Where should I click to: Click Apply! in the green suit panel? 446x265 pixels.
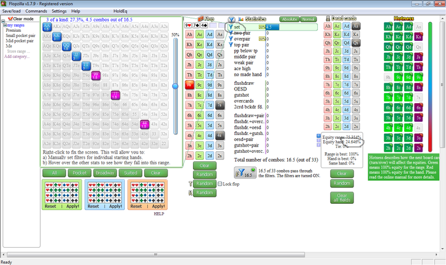coord(73,206)
